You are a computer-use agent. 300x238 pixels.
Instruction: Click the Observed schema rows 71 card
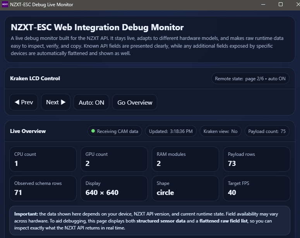tap(43, 188)
